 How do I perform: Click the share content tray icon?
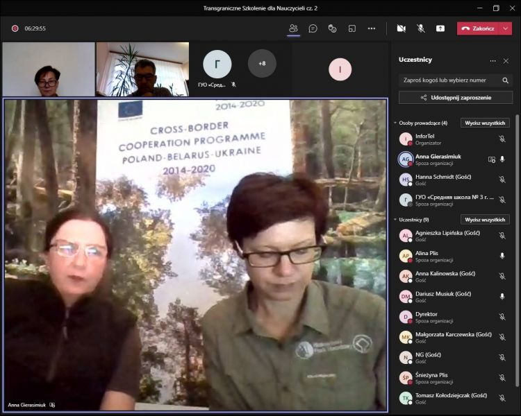(440, 28)
